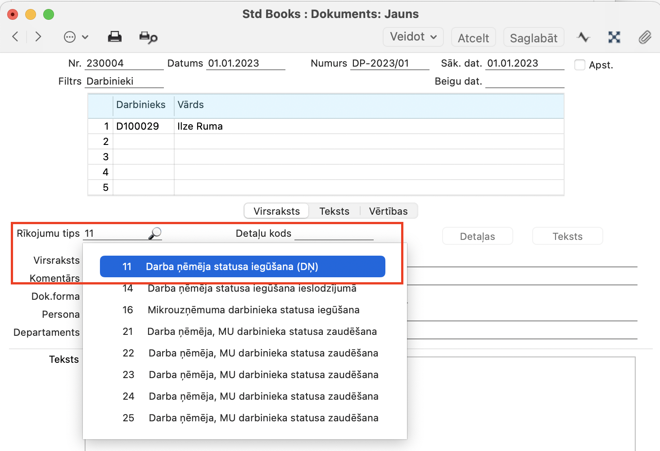
Task: Click the Beigu dat. input field
Action: click(x=524, y=81)
